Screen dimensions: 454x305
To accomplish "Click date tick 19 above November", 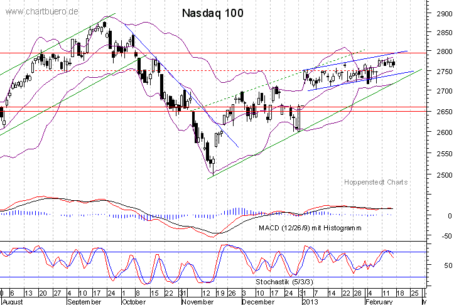I will coord(220,293).
